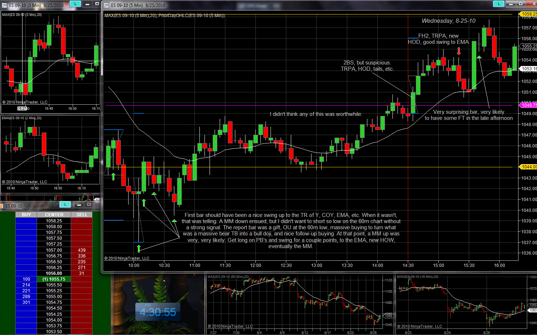This screenshot has height=335, width=537.
Task: Minimize the ES 09-10 DOM window
Action: click(79, 205)
